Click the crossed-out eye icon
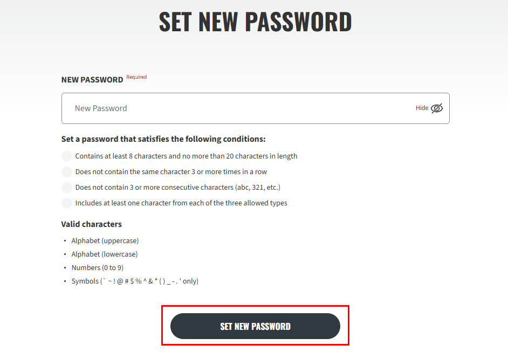Screen dimensions: 508x352 click(x=437, y=108)
